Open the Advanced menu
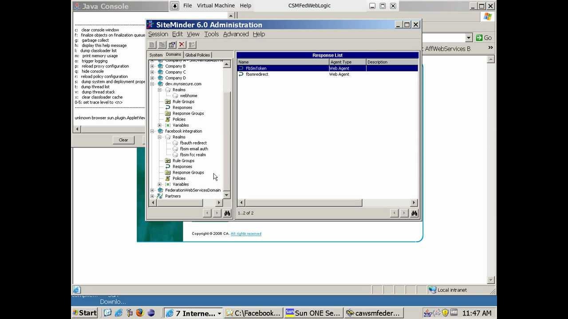 (x=236, y=34)
